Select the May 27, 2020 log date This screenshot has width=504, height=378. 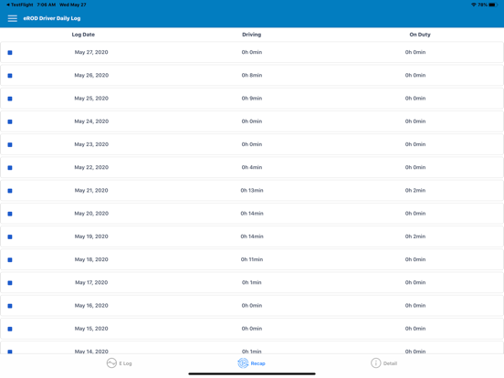pyautogui.click(x=91, y=52)
